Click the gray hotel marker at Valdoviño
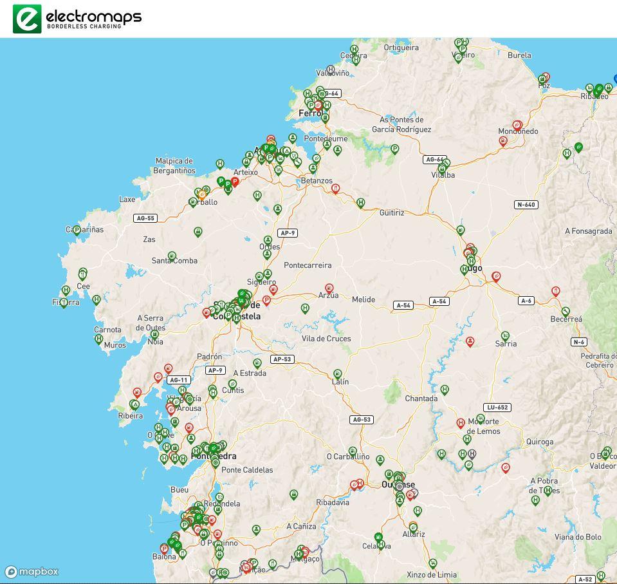The height and width of the screenshot is (584, 617). tap(331, 70)
